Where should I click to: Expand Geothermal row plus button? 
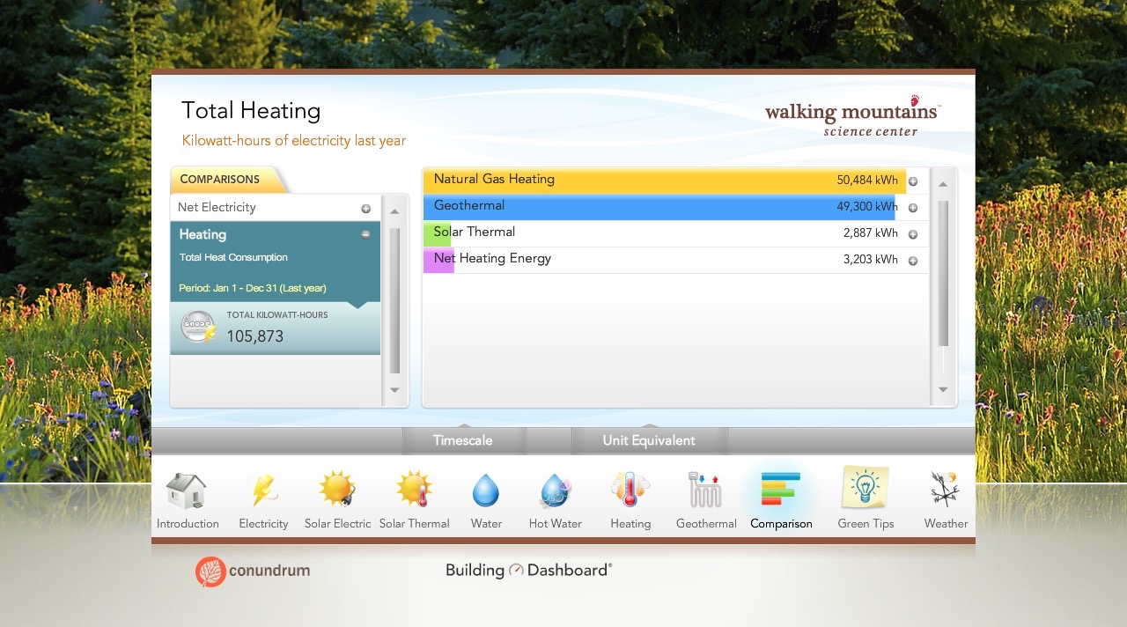click(913, 208)
